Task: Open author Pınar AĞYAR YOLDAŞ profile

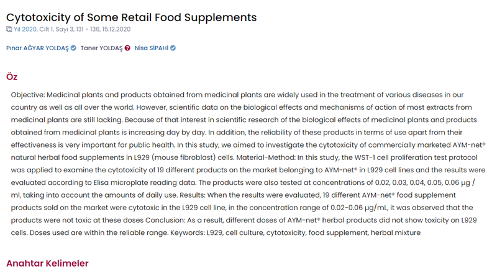Action: (x=37, y=48)
